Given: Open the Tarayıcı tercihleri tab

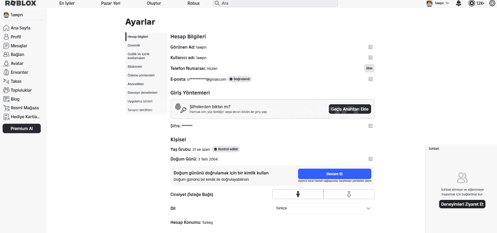Looking at the screenshot, I should 146,110.
